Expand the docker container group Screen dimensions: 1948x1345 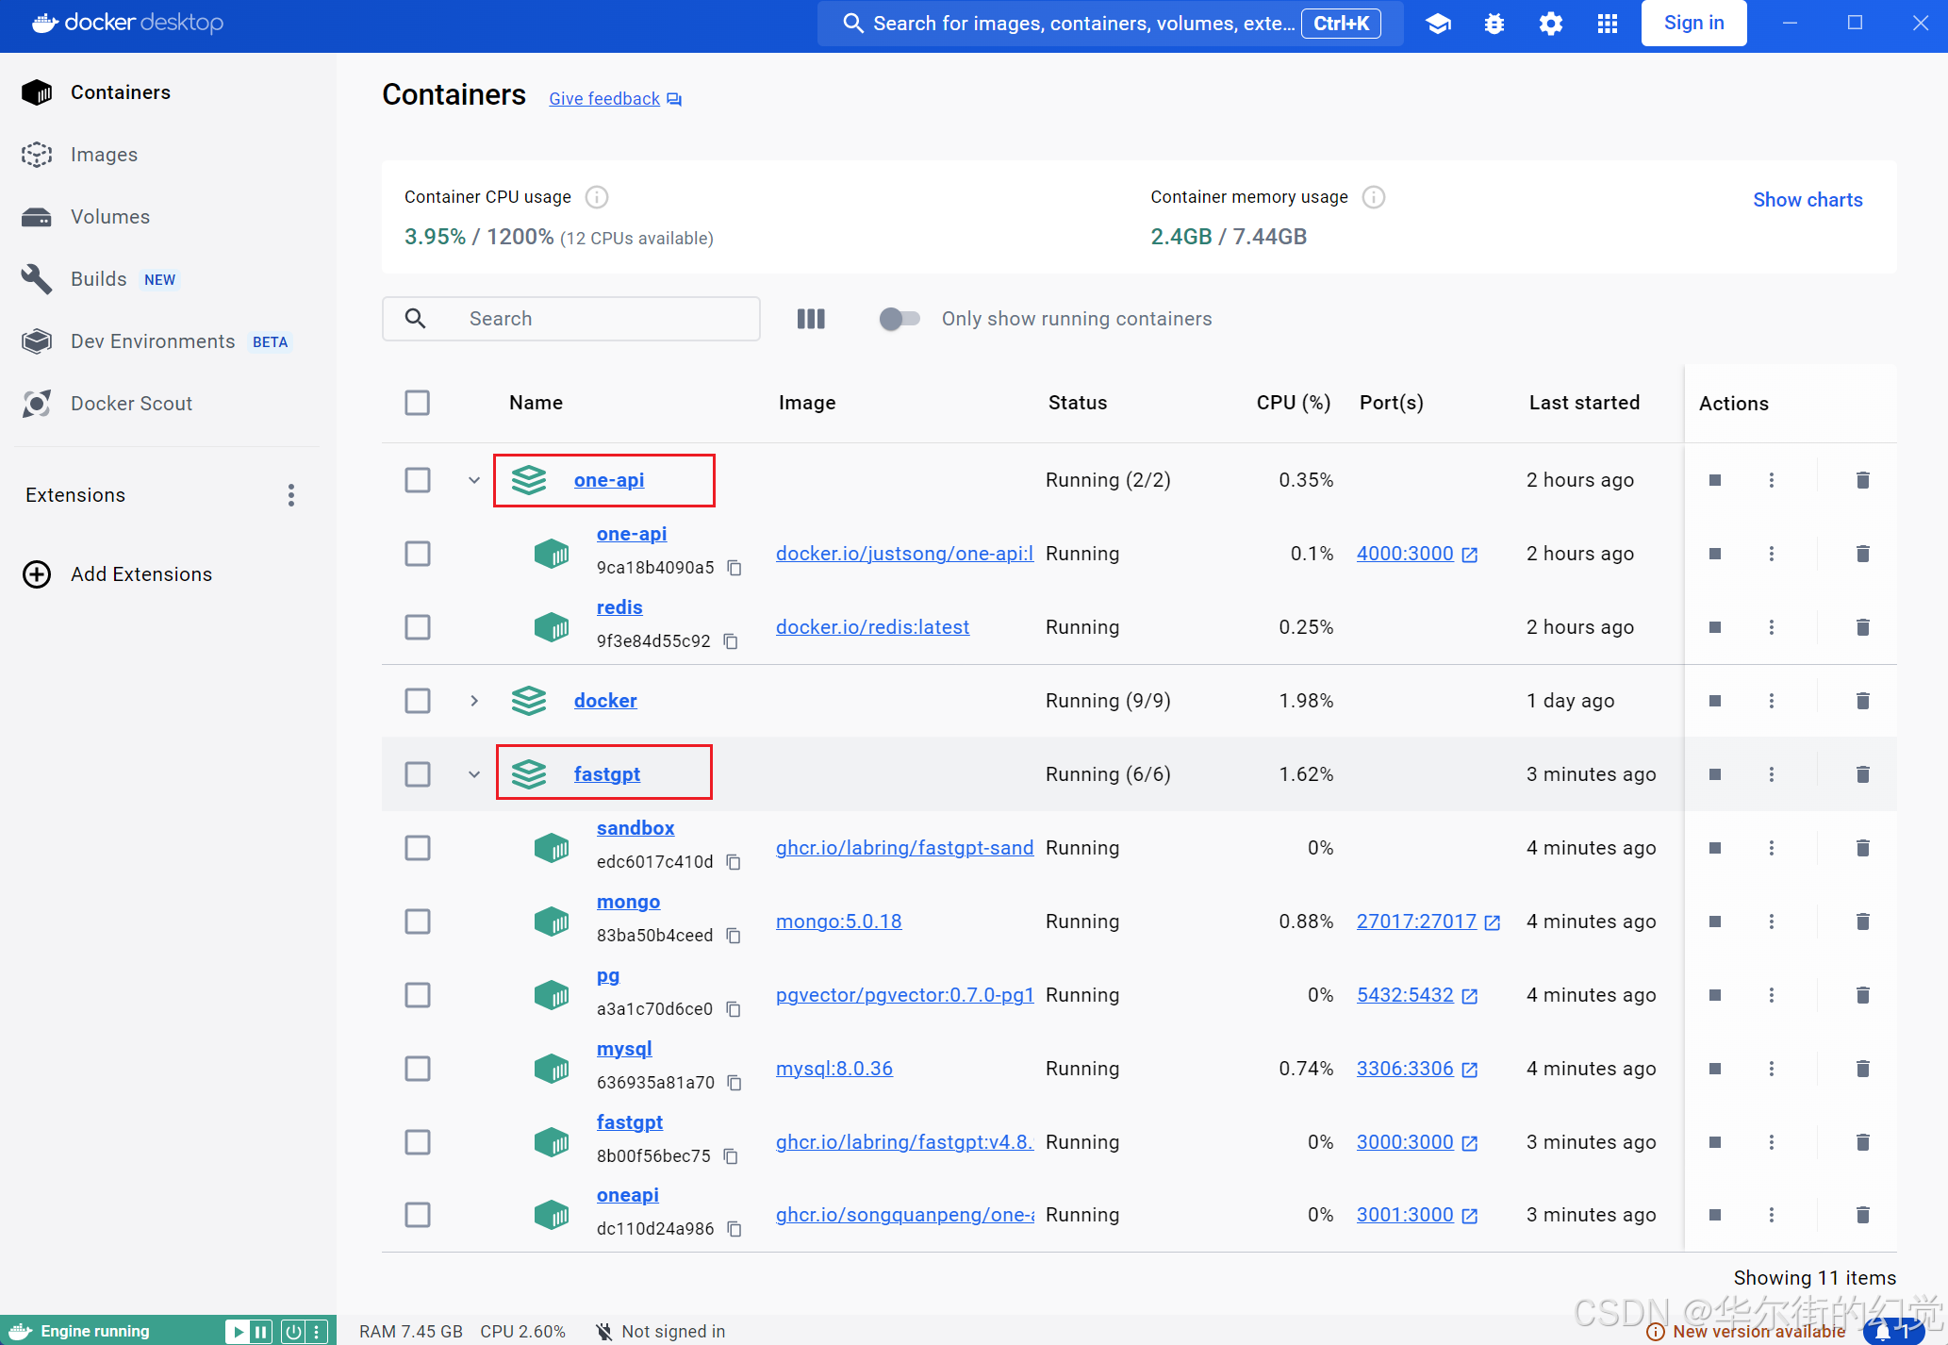[x=472, y=699]
